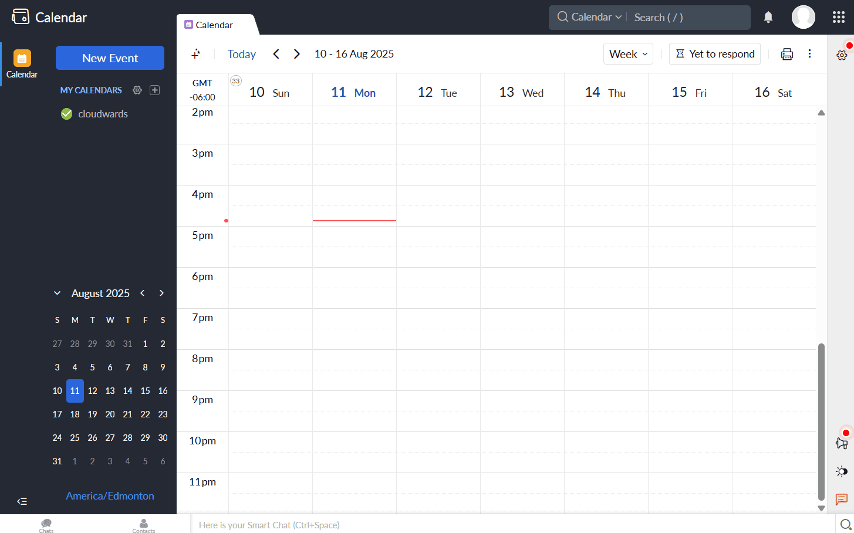Open the 14 Thu day header

click(605, 92)
